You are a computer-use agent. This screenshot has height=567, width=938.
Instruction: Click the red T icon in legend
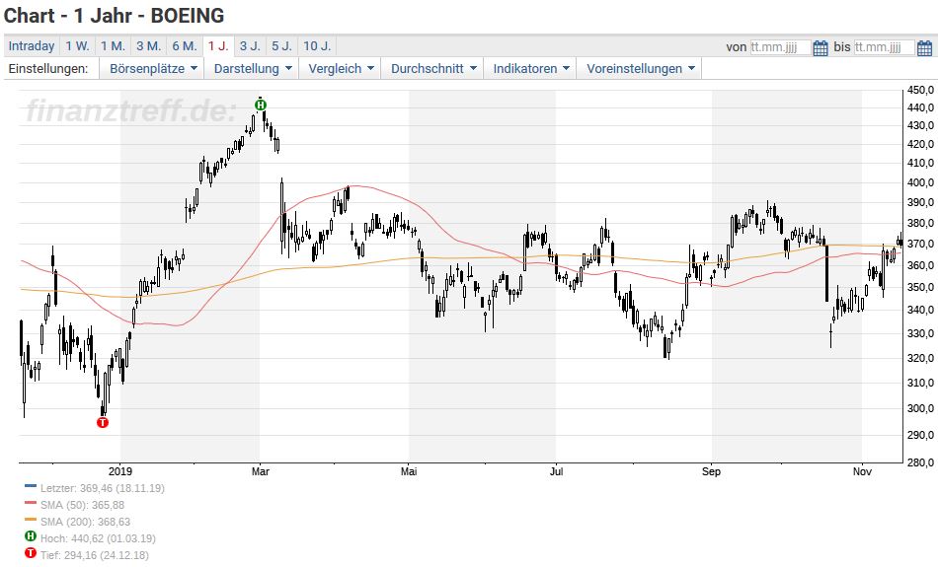pyautogui.click(x=31, y=552)
